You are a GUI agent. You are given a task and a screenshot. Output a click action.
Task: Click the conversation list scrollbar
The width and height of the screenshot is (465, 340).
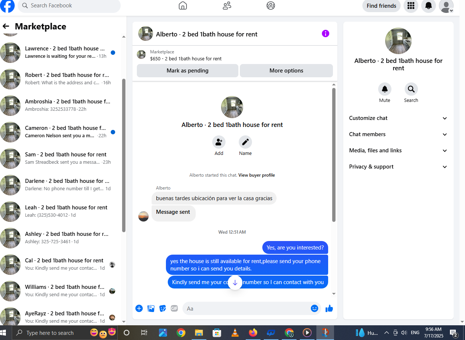[x=124, y=155]
